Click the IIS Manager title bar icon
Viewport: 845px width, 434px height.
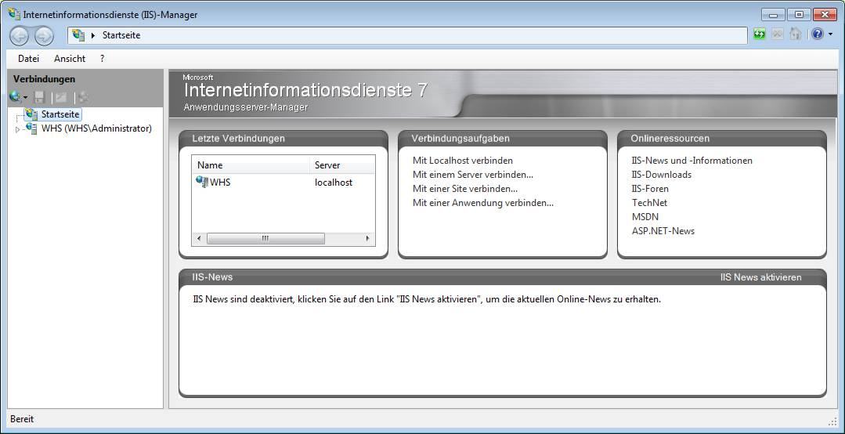click(14, 13)
